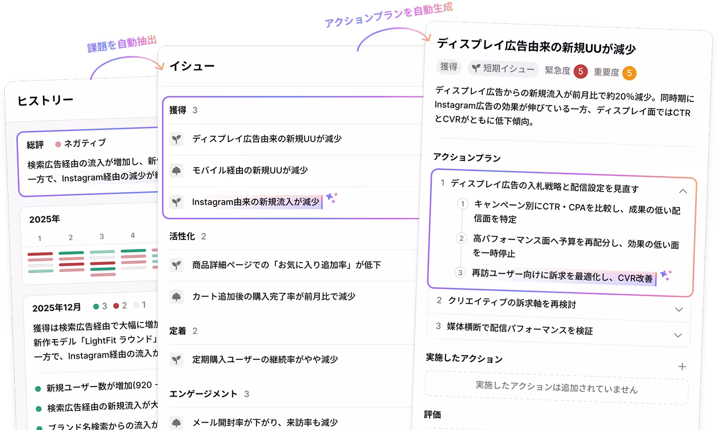This screenshot has height=430, width=717.
Task: Click tree icon beside カート追加後の購入完了率 issue
Action: (176, 297)
